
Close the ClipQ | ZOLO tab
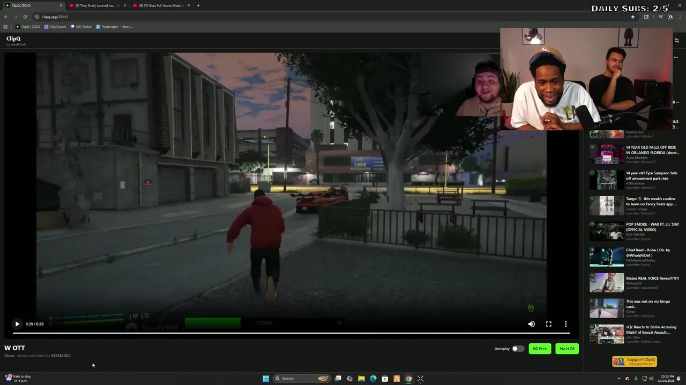(x=61, y=5)
